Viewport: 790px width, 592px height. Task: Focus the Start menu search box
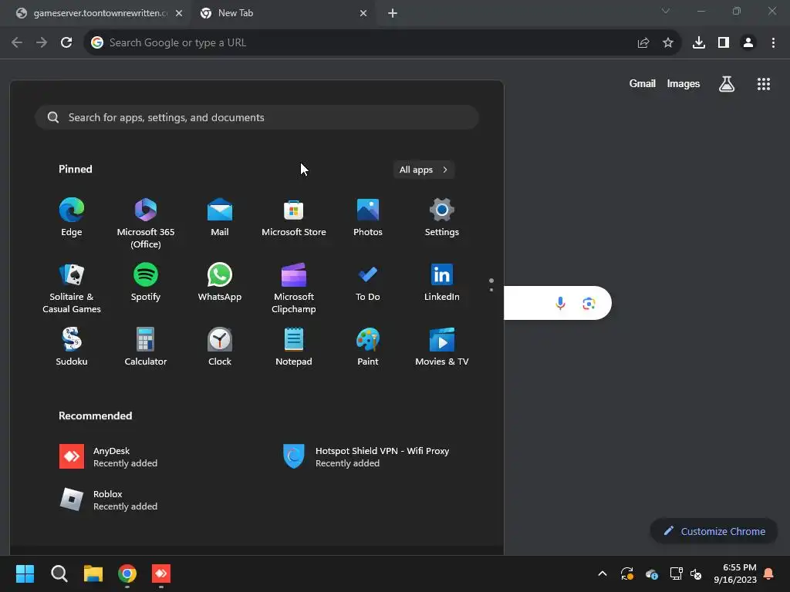256,117
